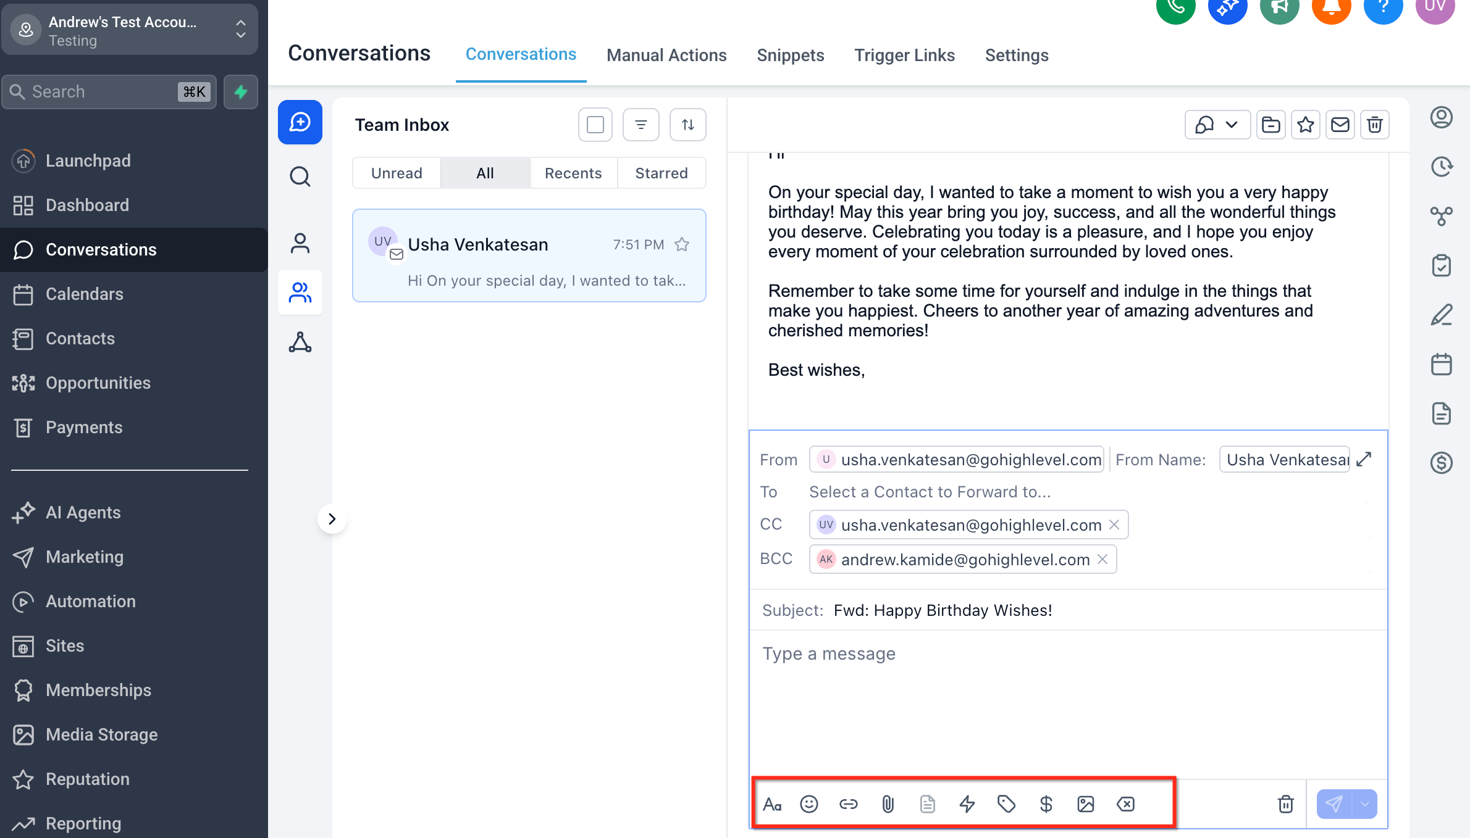Expand the collapsed side panel chevron
Screen dimensions: 1470x838
(332, 519)
